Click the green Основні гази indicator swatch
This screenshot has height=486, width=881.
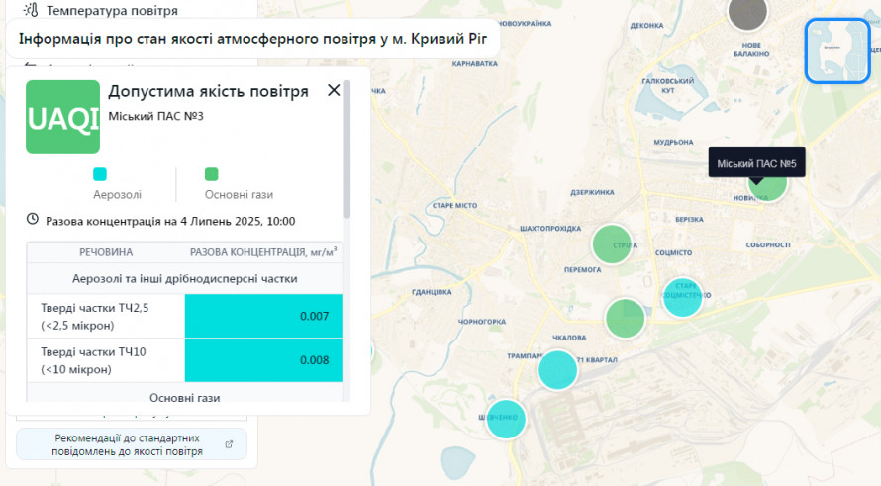tap(211, 174)
